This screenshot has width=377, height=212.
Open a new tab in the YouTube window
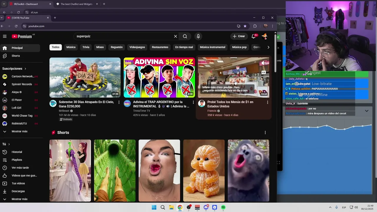(55, 18)
